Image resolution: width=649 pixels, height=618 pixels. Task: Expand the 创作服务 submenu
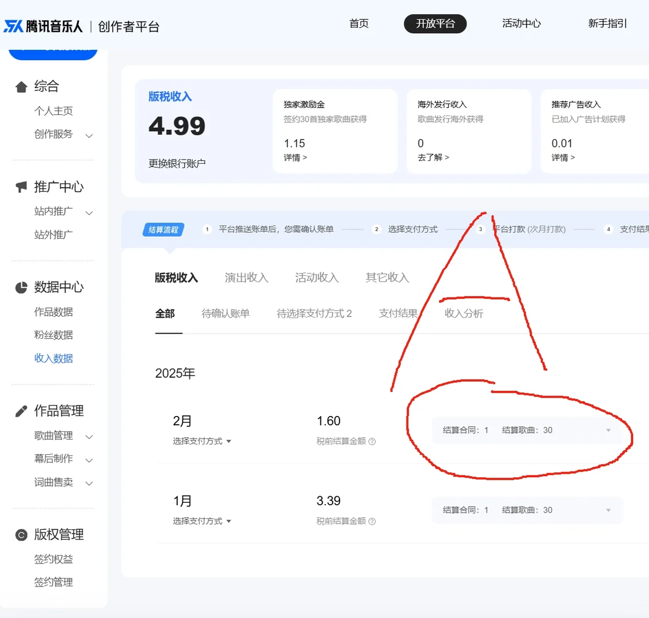[89, 135]
